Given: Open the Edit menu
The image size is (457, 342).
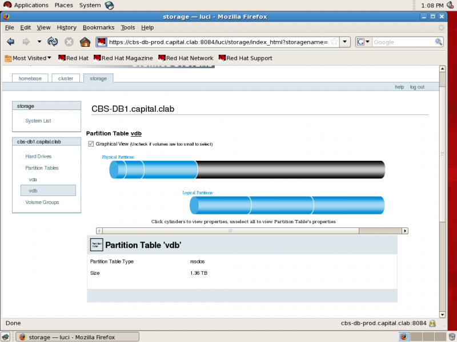Looking at the screenshot, I should point(25,27).
